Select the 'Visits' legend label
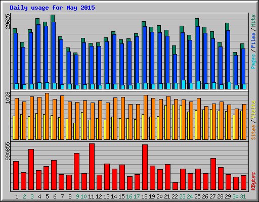Viewport: 259px width, 202px height. pyautogui.click(x=253, y=110)
